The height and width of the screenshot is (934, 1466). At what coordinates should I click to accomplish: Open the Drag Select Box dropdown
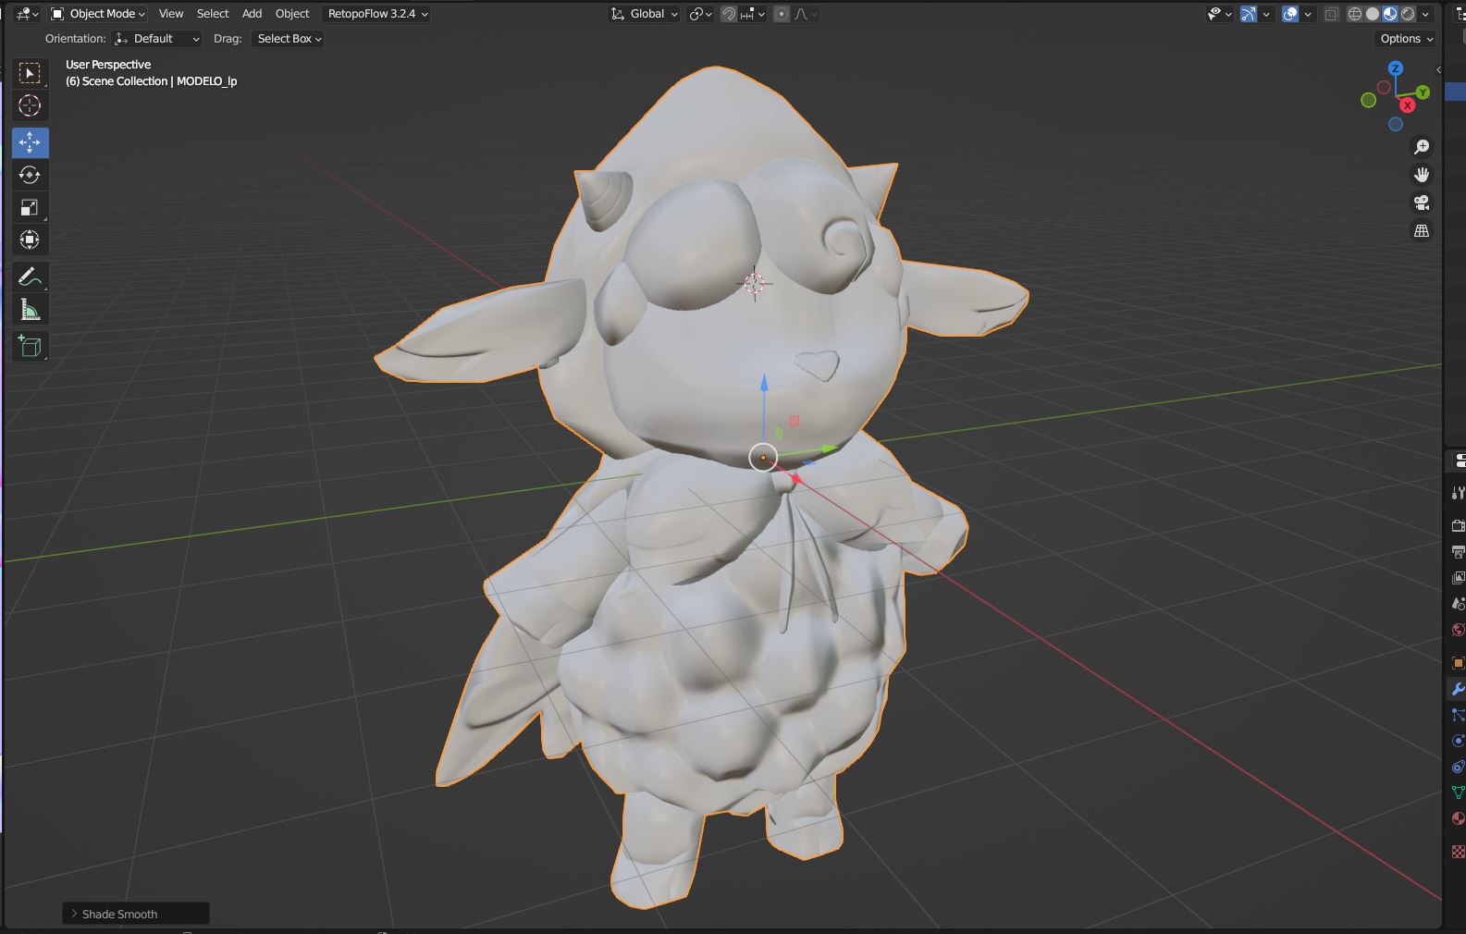coord(289,39)
